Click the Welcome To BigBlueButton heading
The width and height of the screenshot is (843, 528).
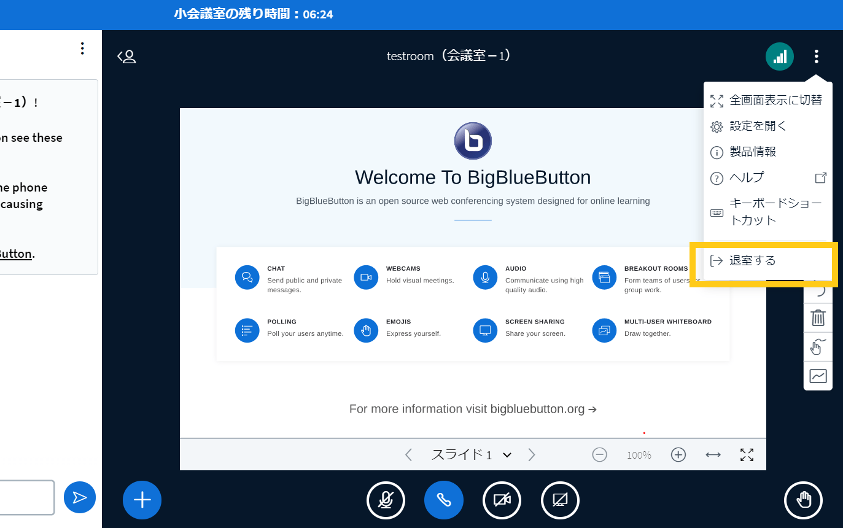(473, 177)
